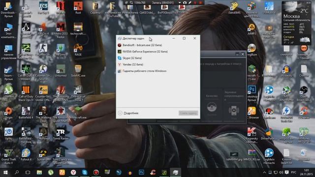
Task: Launch Tomb Raider from desktop
Action: click(x=61, y=134)
